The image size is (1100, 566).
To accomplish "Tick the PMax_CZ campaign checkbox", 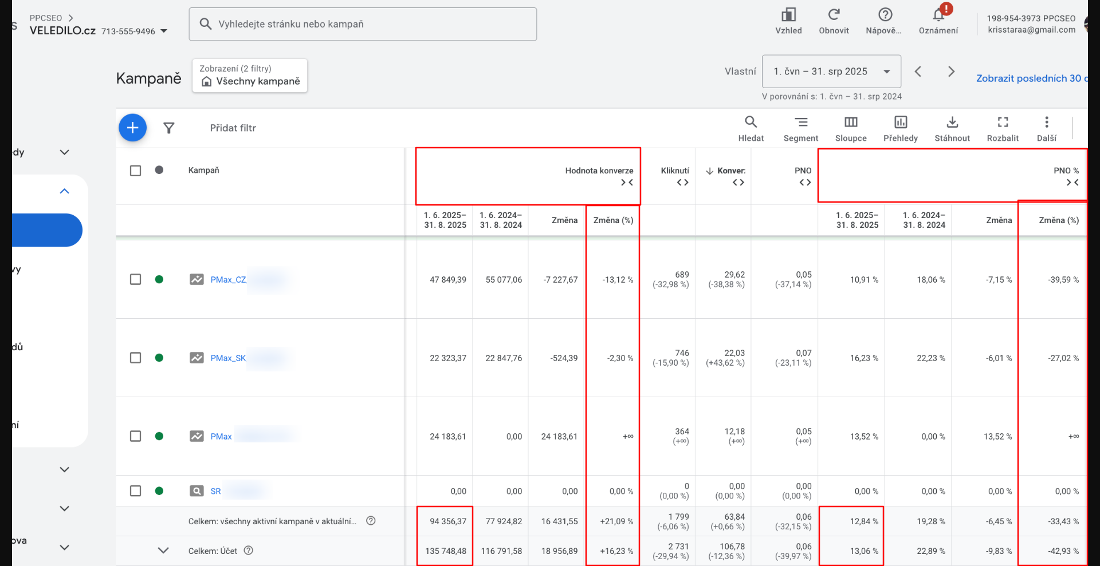I will click(x=135, y=279).
